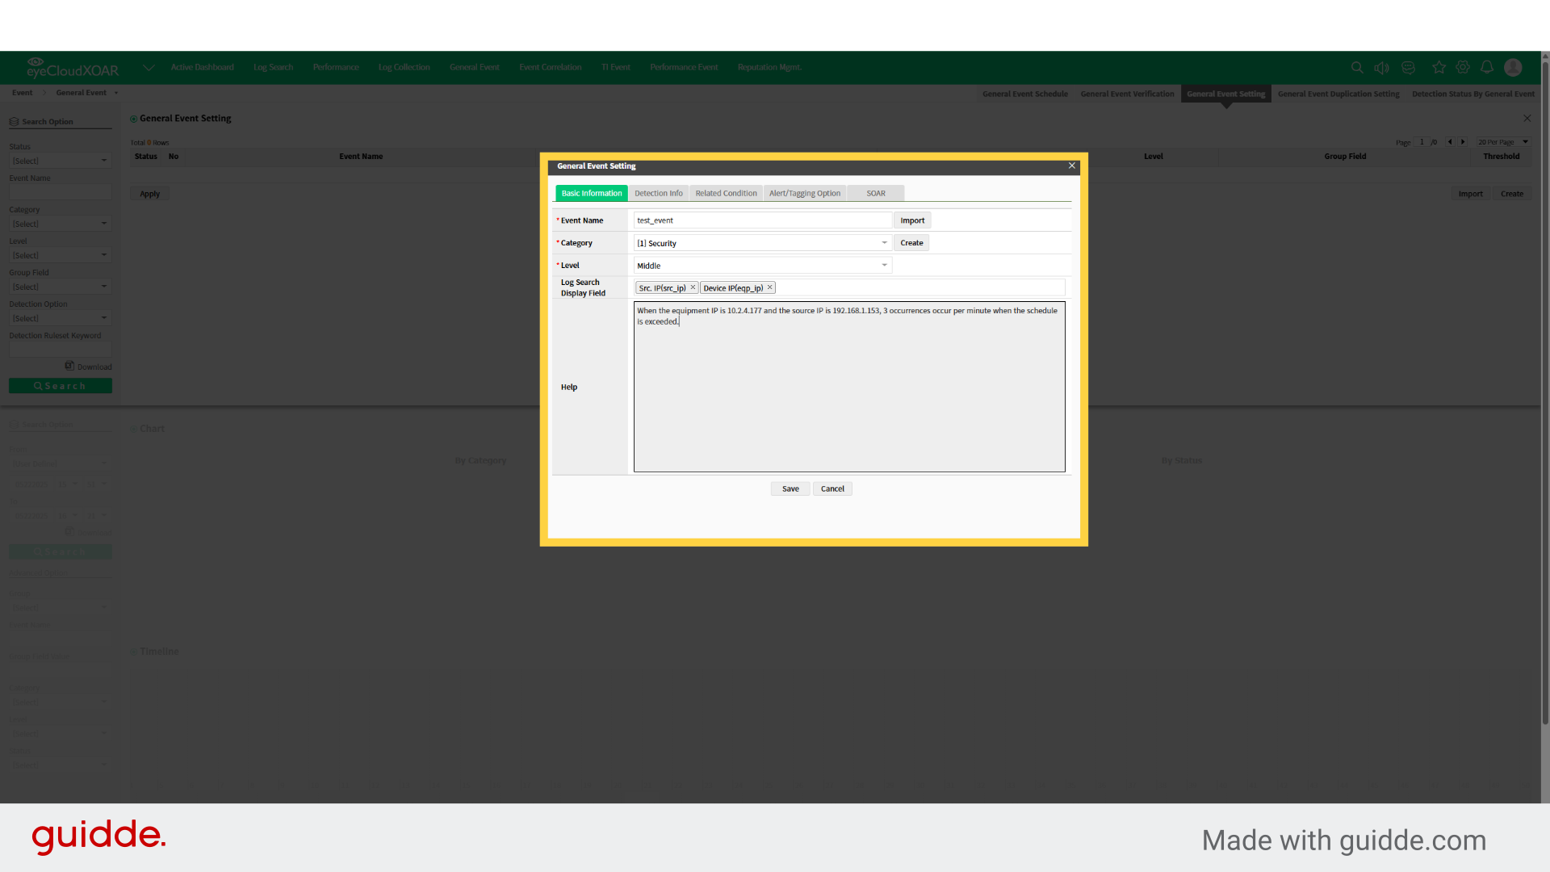Viewport: 1550px width, 872px height.
Task: Switch to the Detection Info tab
Action: coord(658,193)
